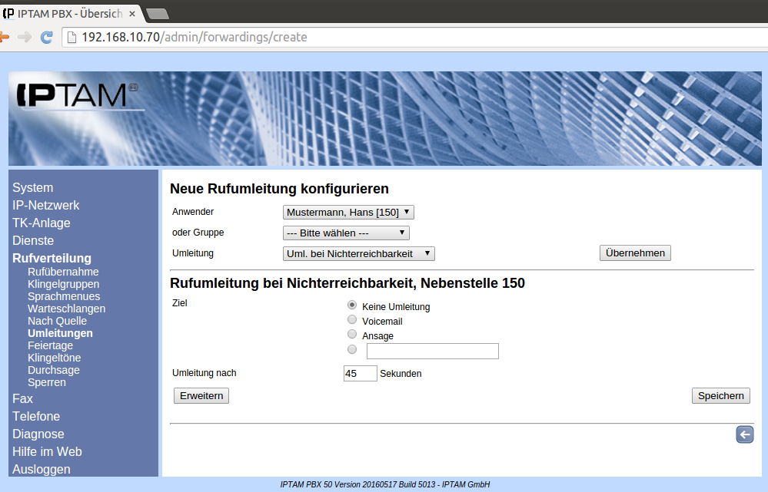The image size is (768, 492).
Task: Click the Erweitern button
Action: 201,395
